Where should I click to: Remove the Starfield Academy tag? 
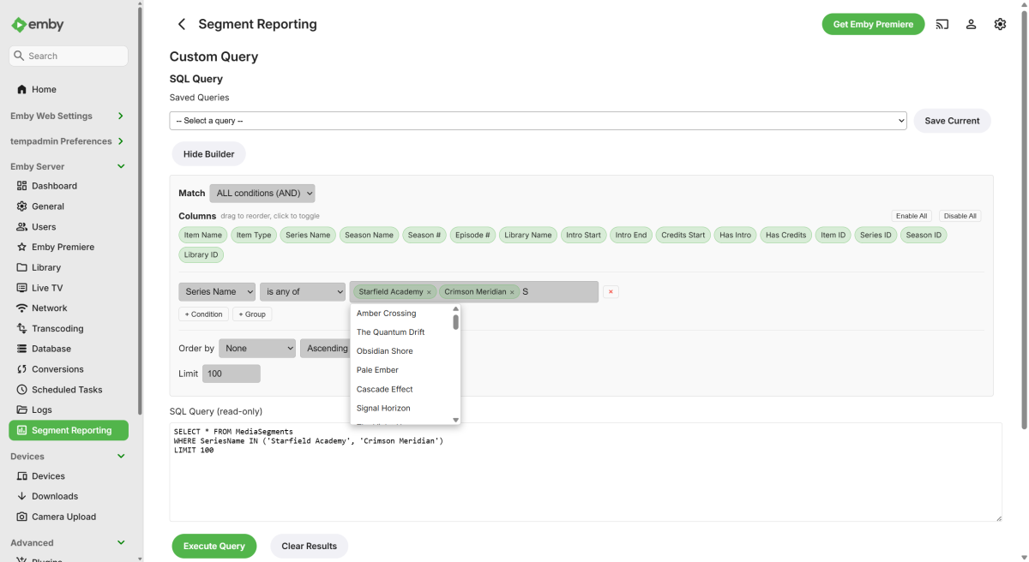429,292
